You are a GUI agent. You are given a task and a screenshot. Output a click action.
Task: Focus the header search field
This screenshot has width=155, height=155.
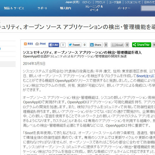tap(148, 8)
